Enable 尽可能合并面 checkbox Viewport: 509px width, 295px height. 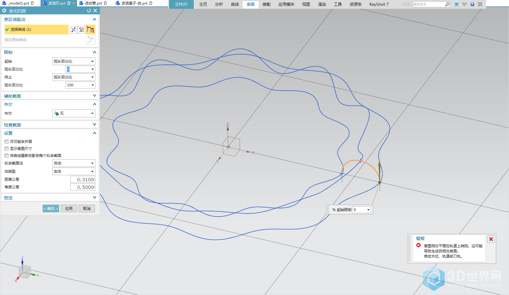coord(6,141)
